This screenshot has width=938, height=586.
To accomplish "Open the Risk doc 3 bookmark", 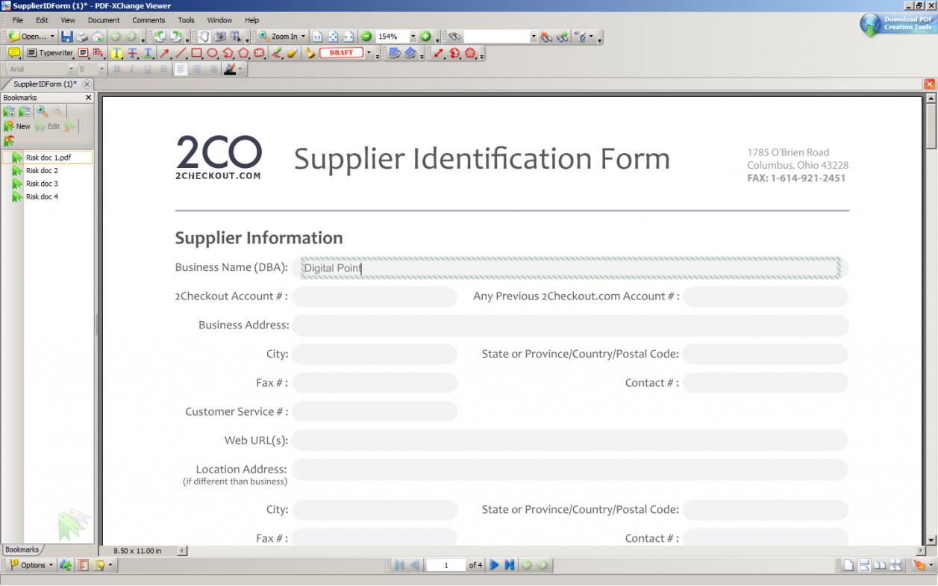I will pyautogui.click(x=42, y=184).
